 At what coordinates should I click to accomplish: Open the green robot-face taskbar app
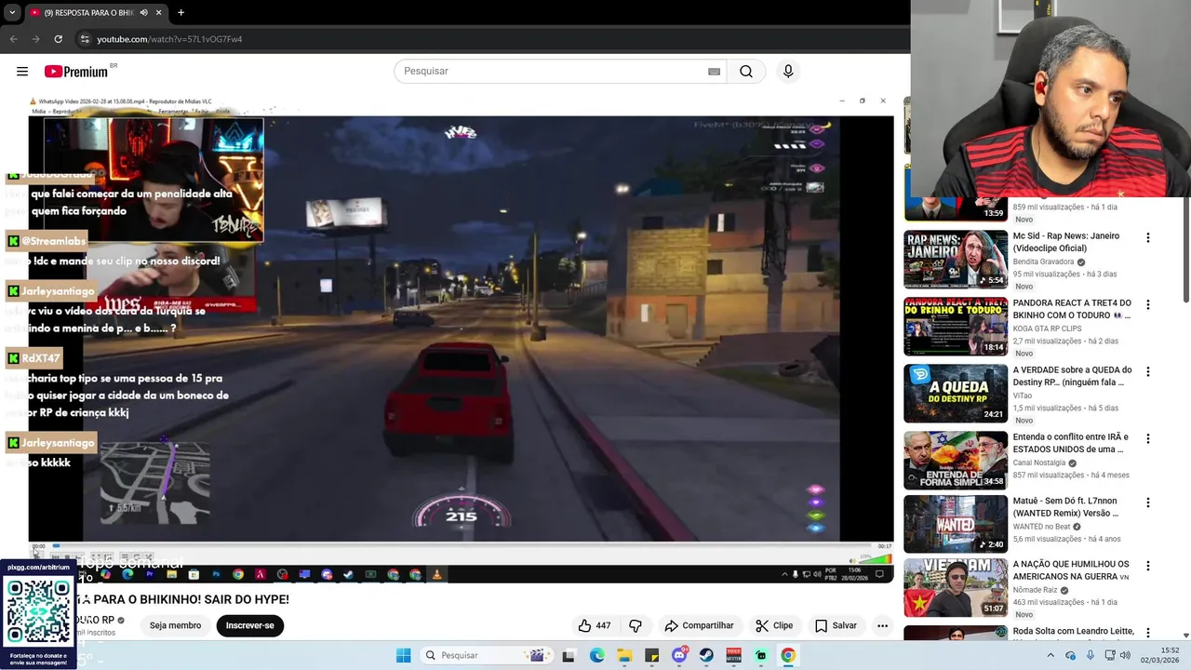pos(761,655)
